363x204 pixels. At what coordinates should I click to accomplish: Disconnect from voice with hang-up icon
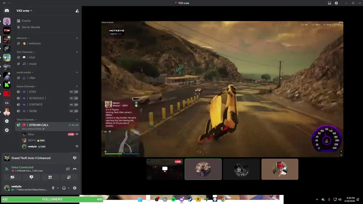pyautogui.click(x=75, y=169)
